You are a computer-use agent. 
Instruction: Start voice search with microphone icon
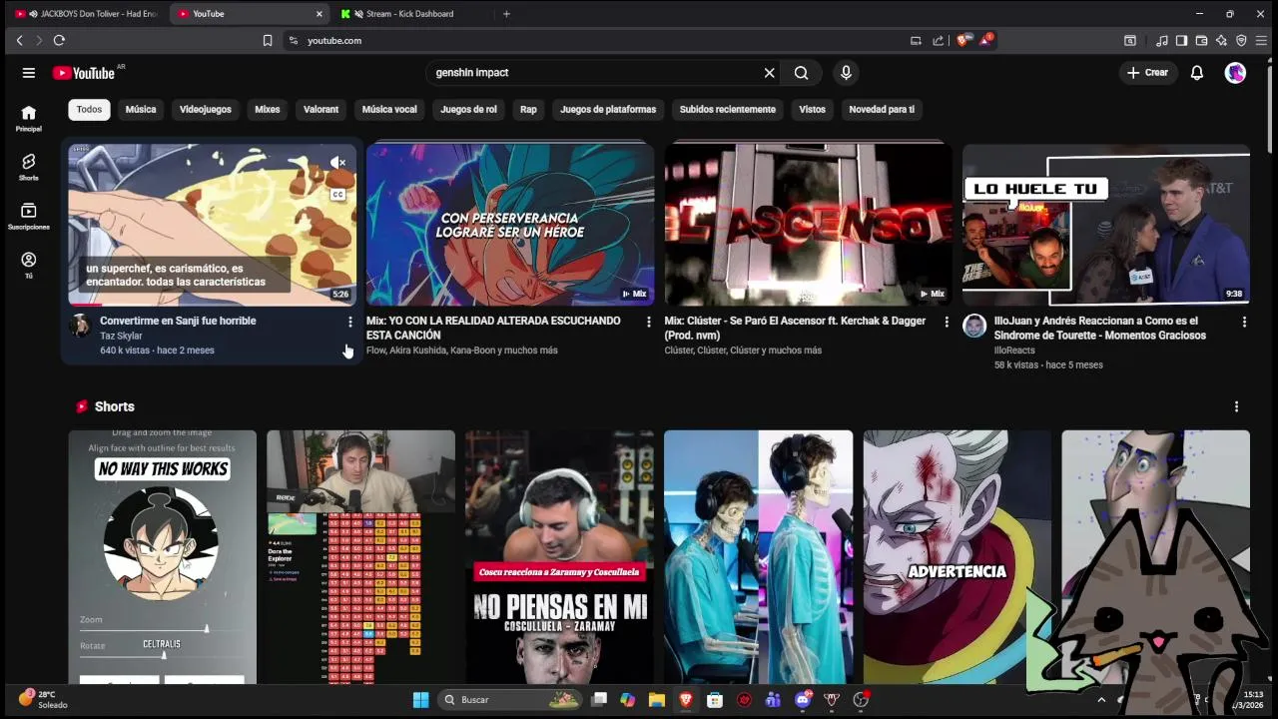846,73
